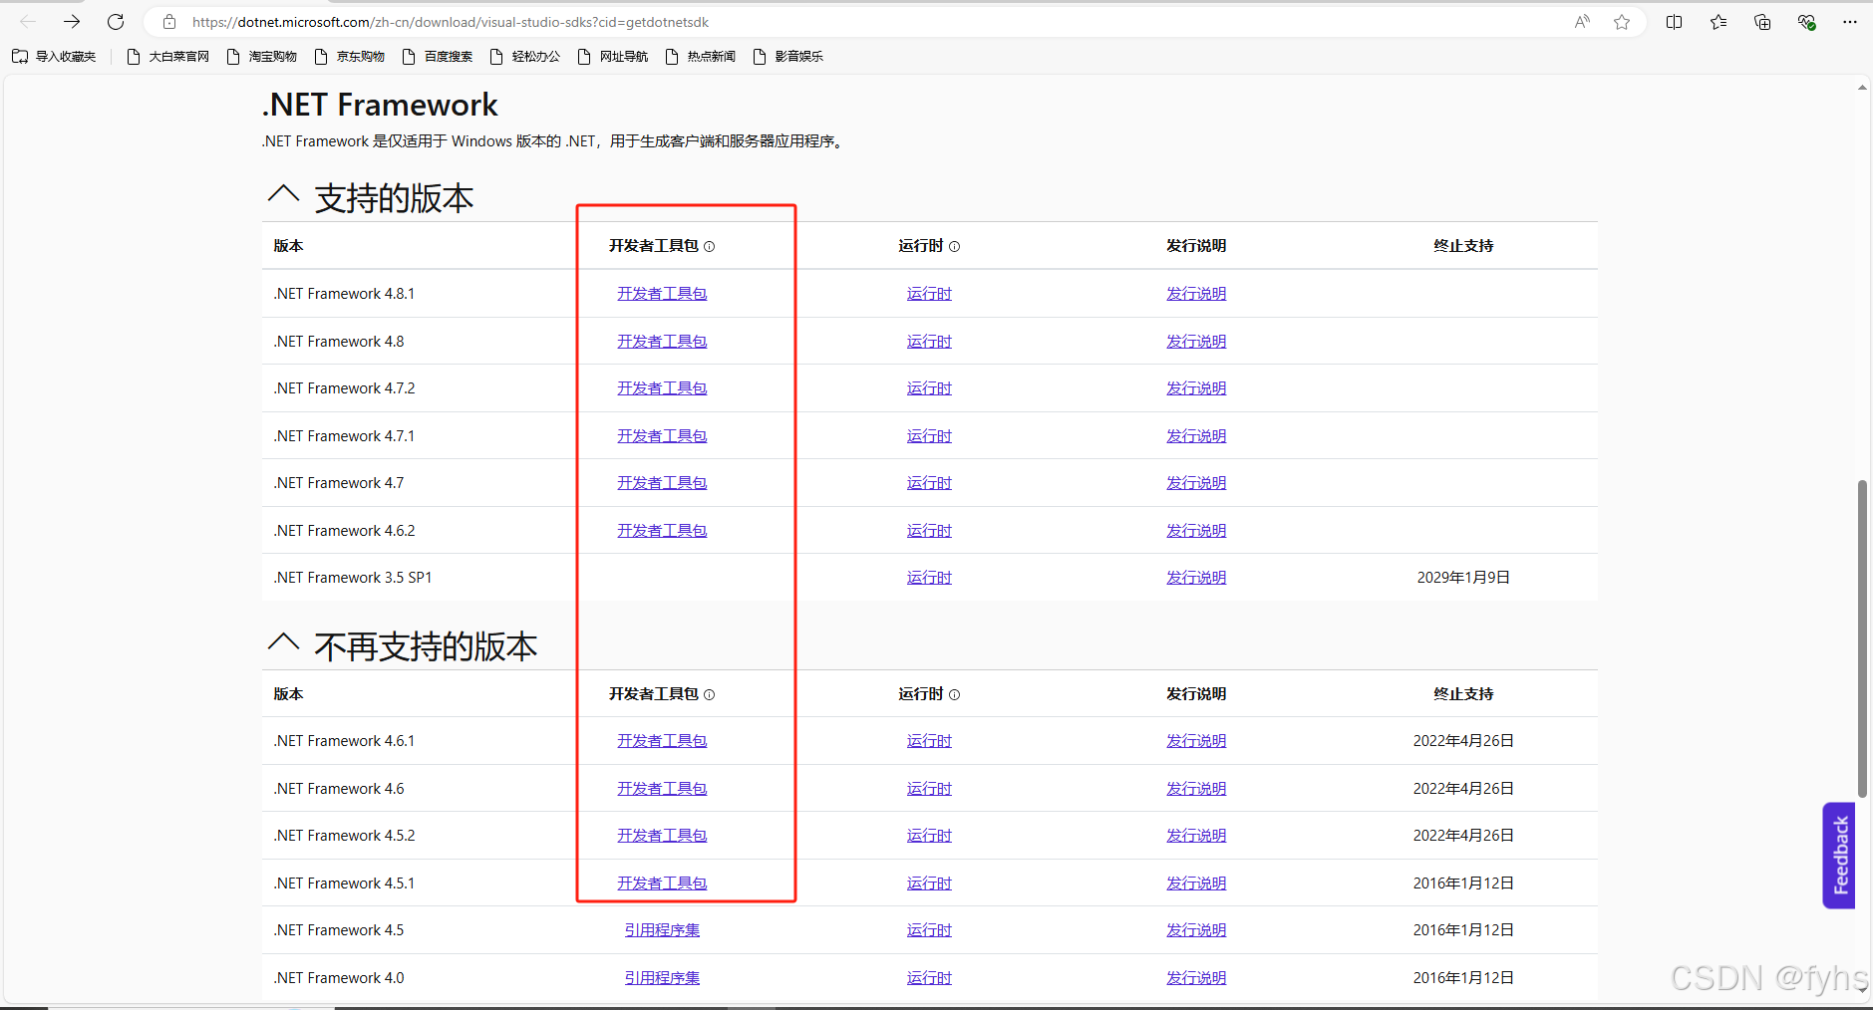Select the 2029年1月9日 end-of-support date
The image size is (1873, 1010).
pyautogui.click(x=1463, y=578)
